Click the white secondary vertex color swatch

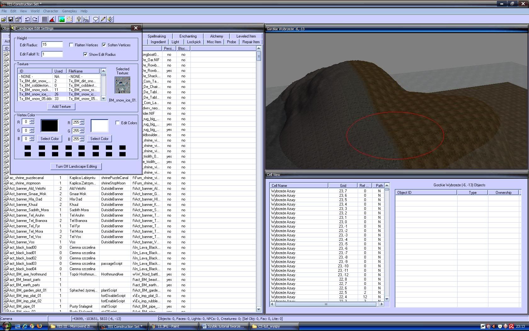pyautogui.click(x=100, y=126)
